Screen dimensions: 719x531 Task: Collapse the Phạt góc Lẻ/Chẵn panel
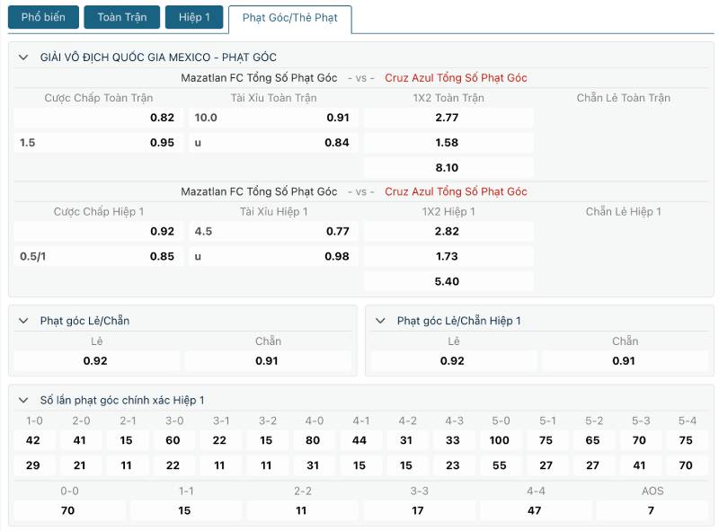23,321
